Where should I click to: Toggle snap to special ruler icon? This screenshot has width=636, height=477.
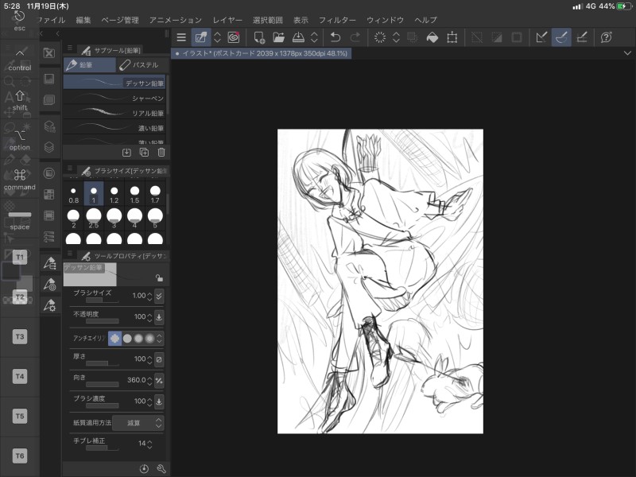point(561,37)
